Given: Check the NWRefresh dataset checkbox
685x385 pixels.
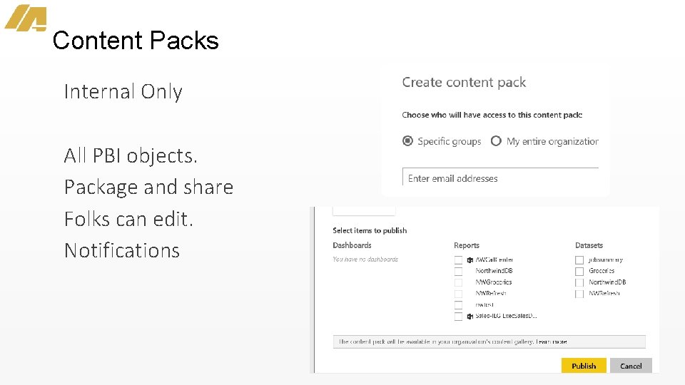Looking at the screenshot, I should [x=579, y=294].
